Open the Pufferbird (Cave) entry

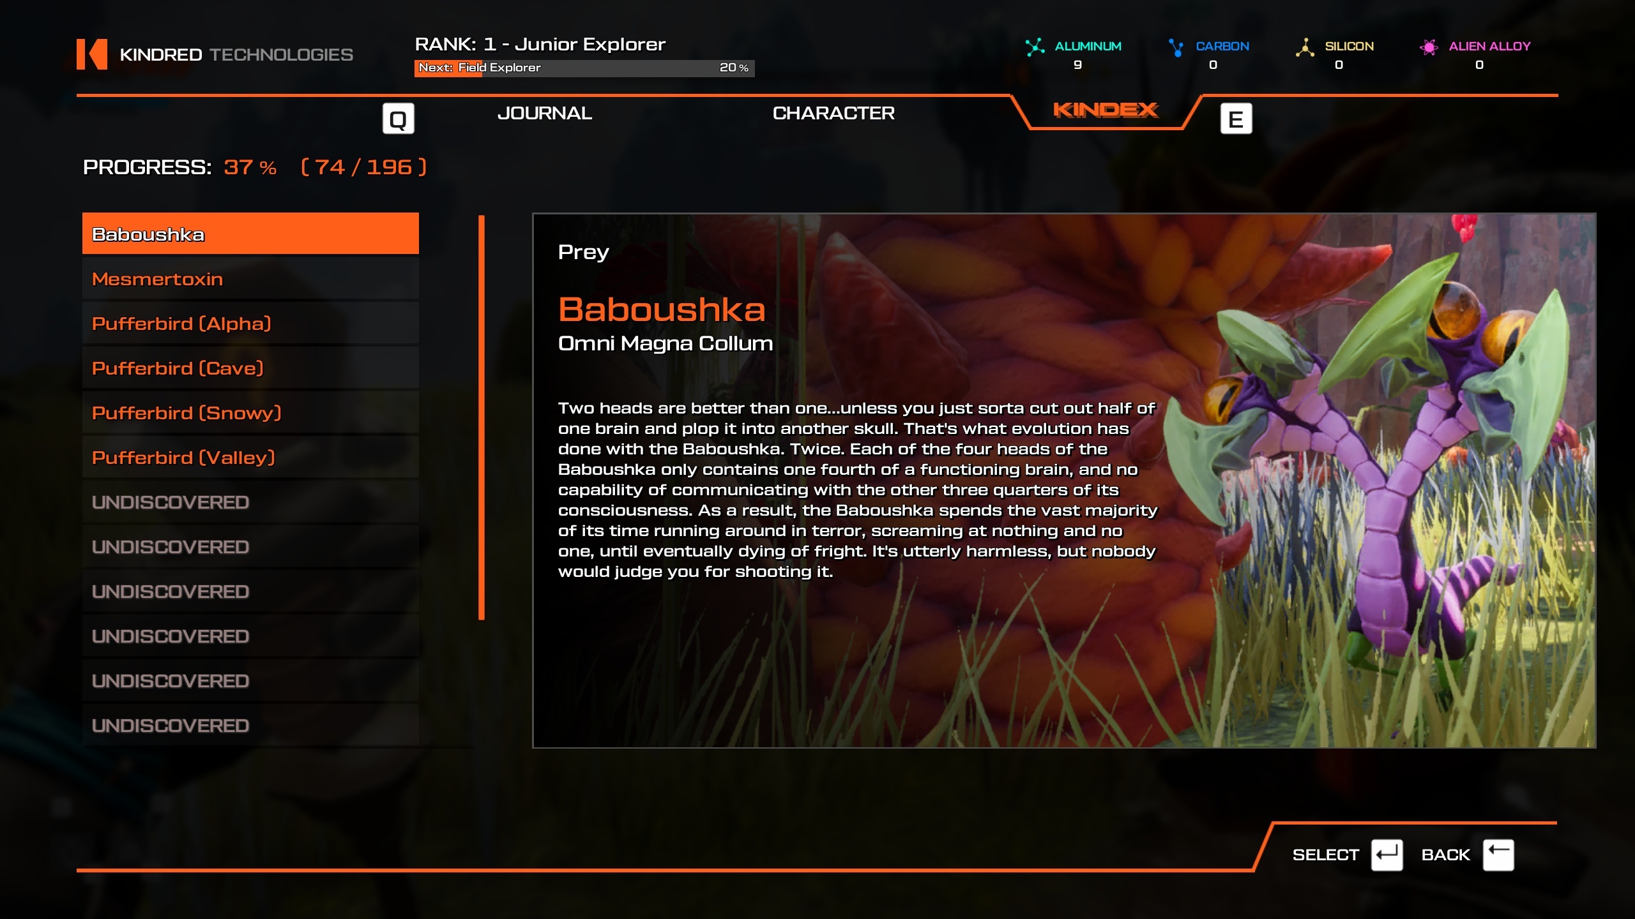tap(250, 368)
